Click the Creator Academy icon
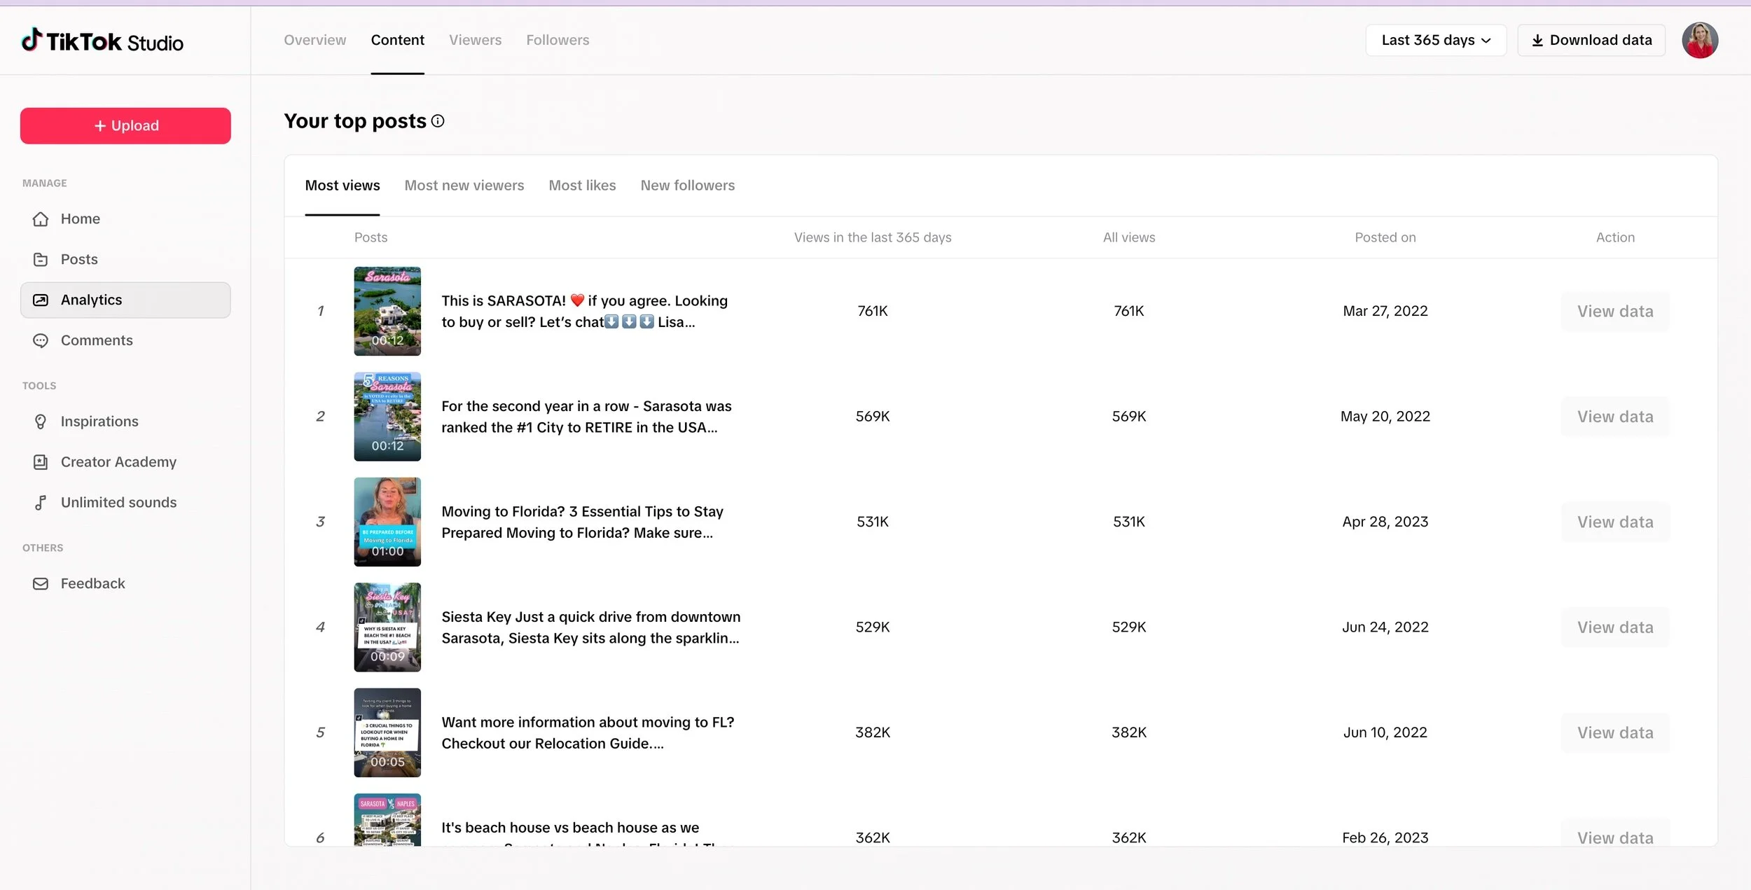Screen dimensions: 1751x890 coord(41,462)
